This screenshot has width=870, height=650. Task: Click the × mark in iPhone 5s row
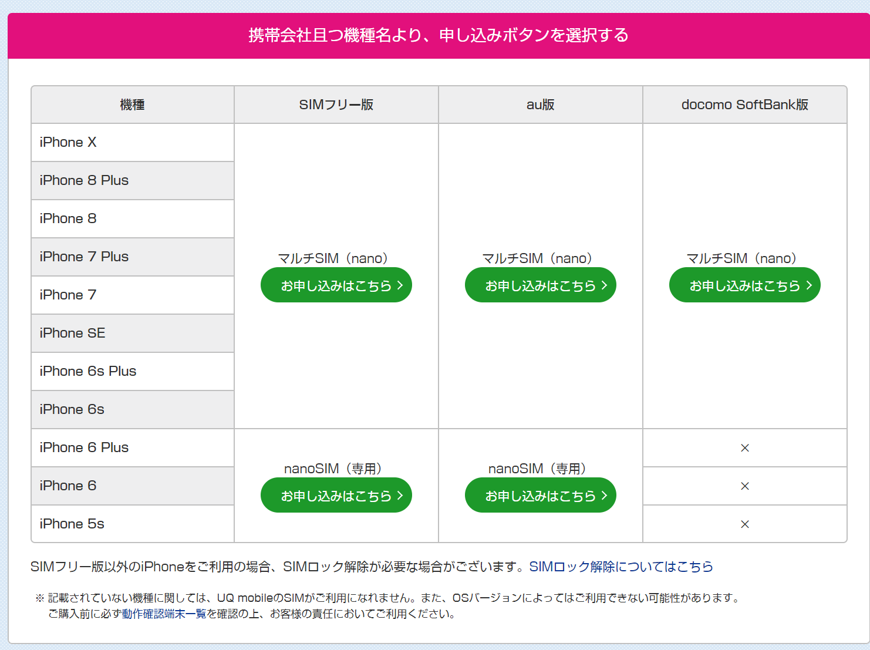745,524
